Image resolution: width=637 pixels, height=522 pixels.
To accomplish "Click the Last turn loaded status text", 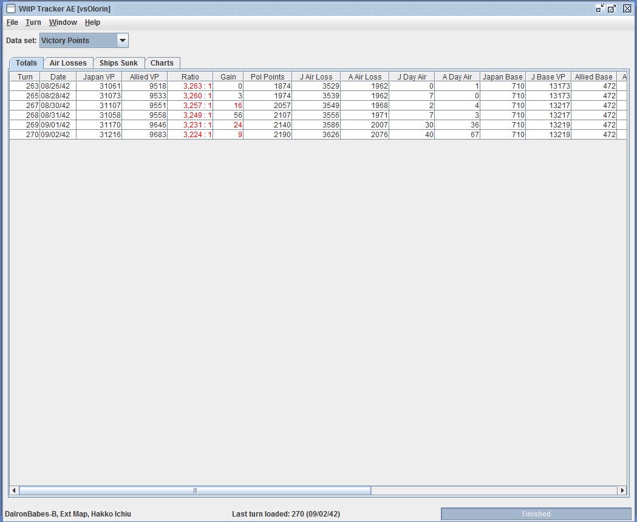I will tap(286, 514).
